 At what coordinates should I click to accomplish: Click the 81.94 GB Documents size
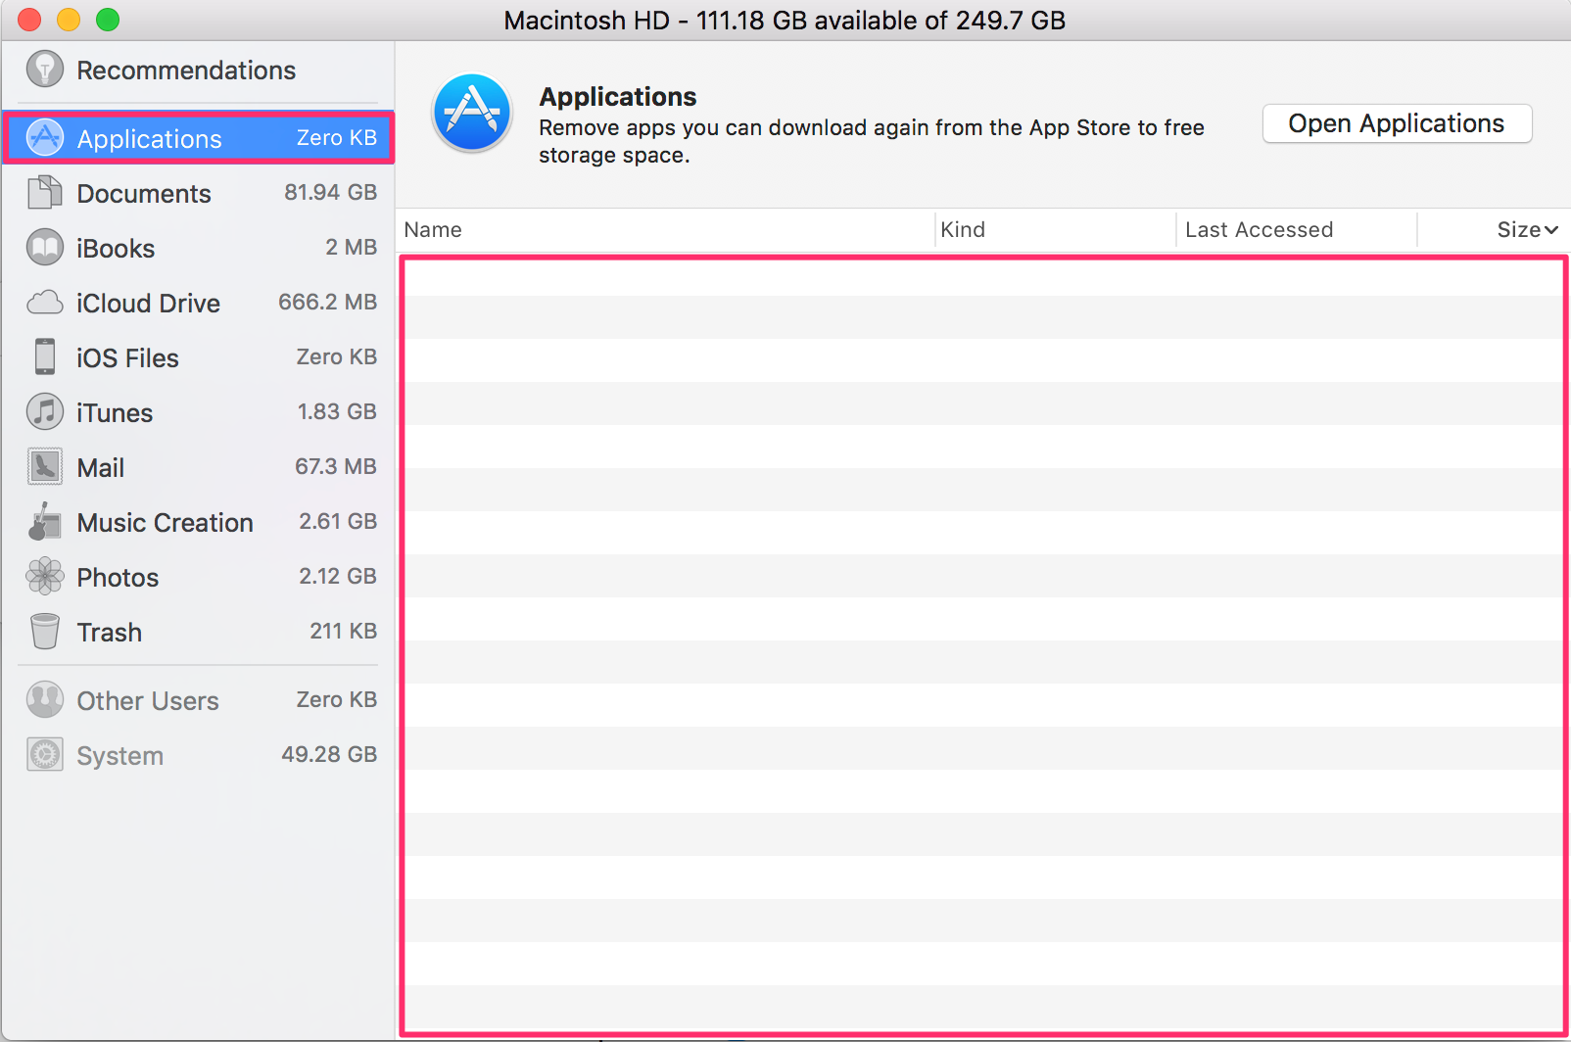click(x=330, y=192)
